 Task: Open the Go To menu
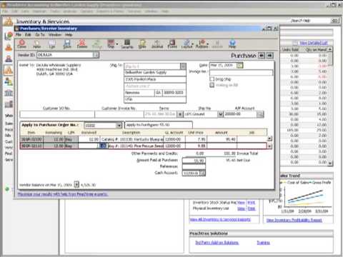[40, 35]
